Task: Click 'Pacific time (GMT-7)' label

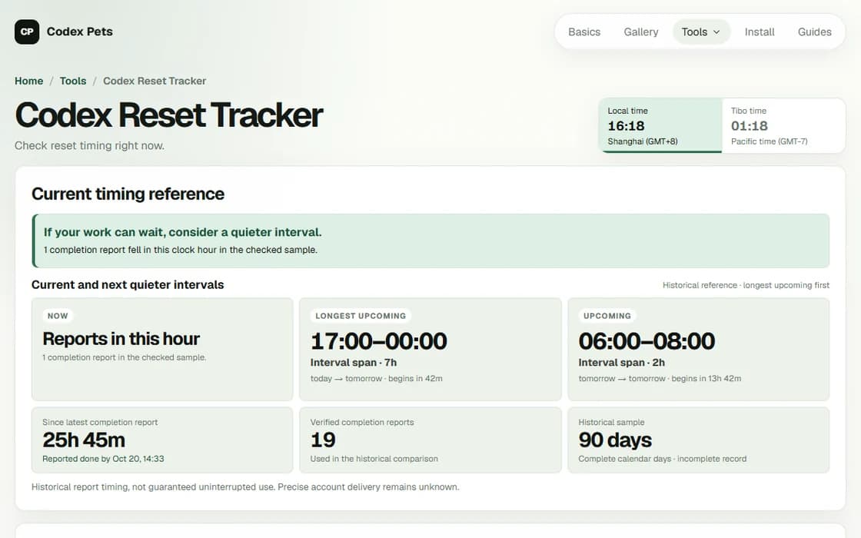Action: [769, 141]
